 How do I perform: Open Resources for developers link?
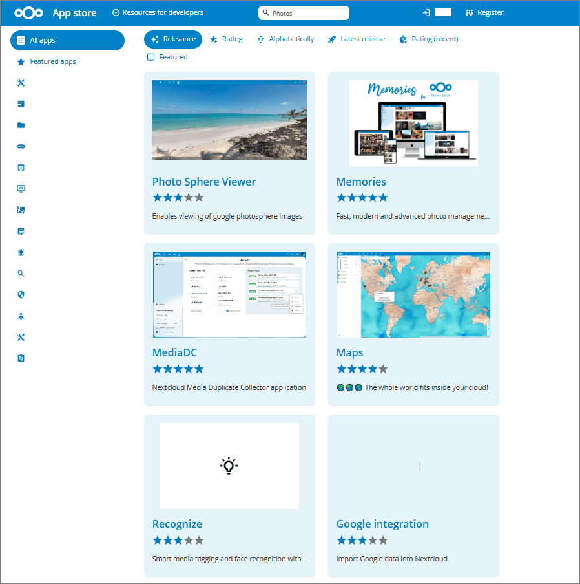point(158,13)
